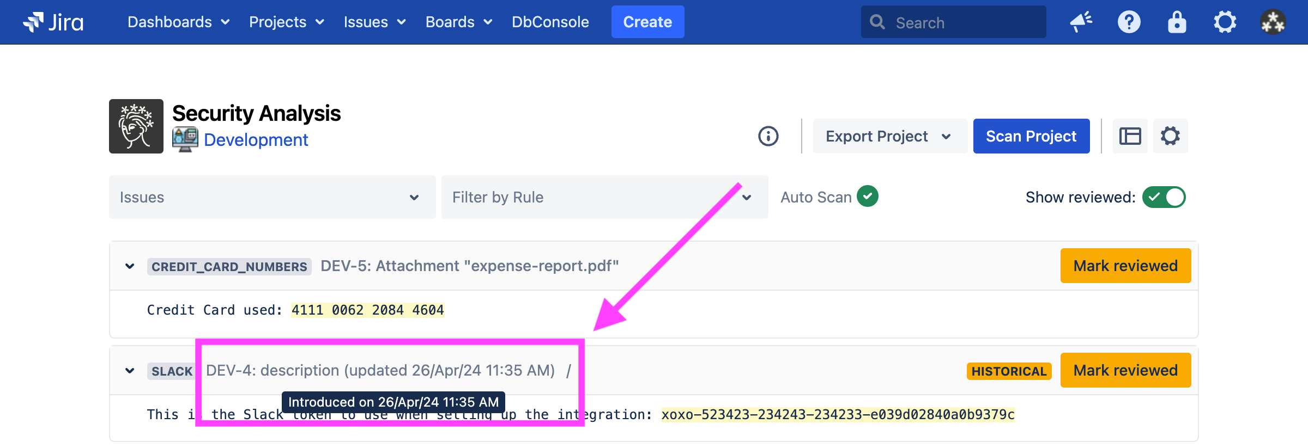Open the user profile avatar
Viewport: 1308px width, 448px height.
1273,22
